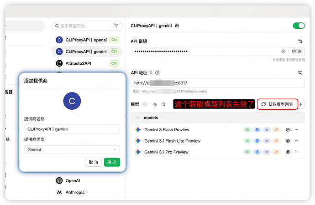Click 取消 to cancel dialog
This screenshot has height=205, width=315.
94,162
